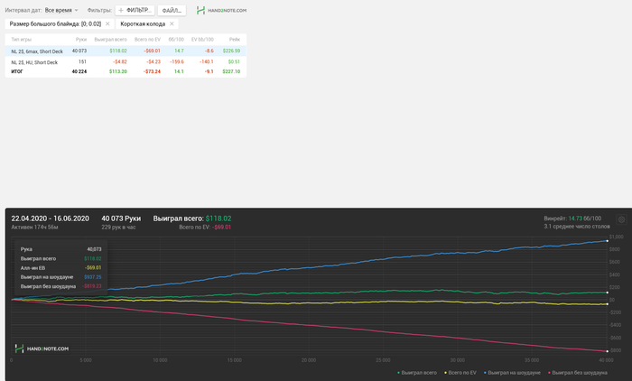Viewport: 632px width, 381px height.
Task: Click the -$4.82 winnings cell
Action: [120, 62]
